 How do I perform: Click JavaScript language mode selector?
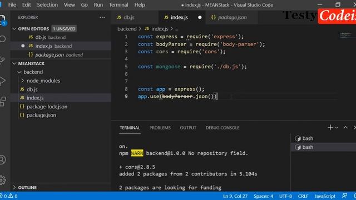click(x=325, y=196)
